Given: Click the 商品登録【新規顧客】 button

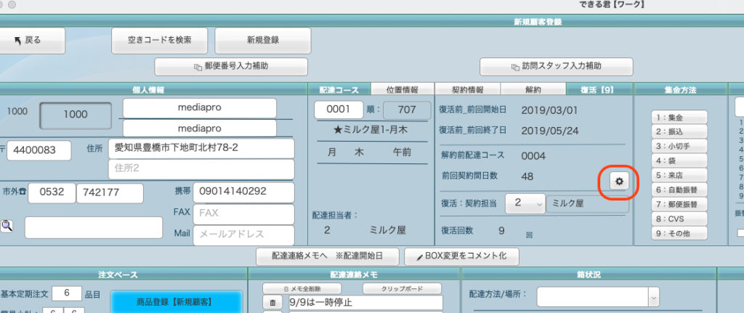Looking at the screenshot, I should (177, 301).
